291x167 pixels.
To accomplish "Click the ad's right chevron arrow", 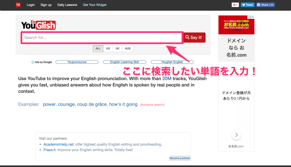I will coord(236,135).
